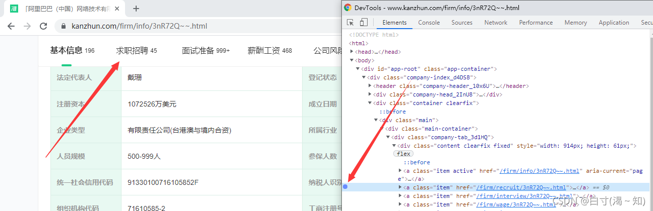Collapse the company-tab_3d1HQ div
653x211 pixels.
coord(388,137)
